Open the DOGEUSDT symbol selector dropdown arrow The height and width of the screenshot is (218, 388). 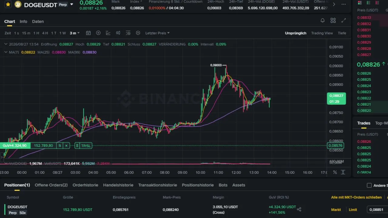pyautogui.click(x=72, y=5)
